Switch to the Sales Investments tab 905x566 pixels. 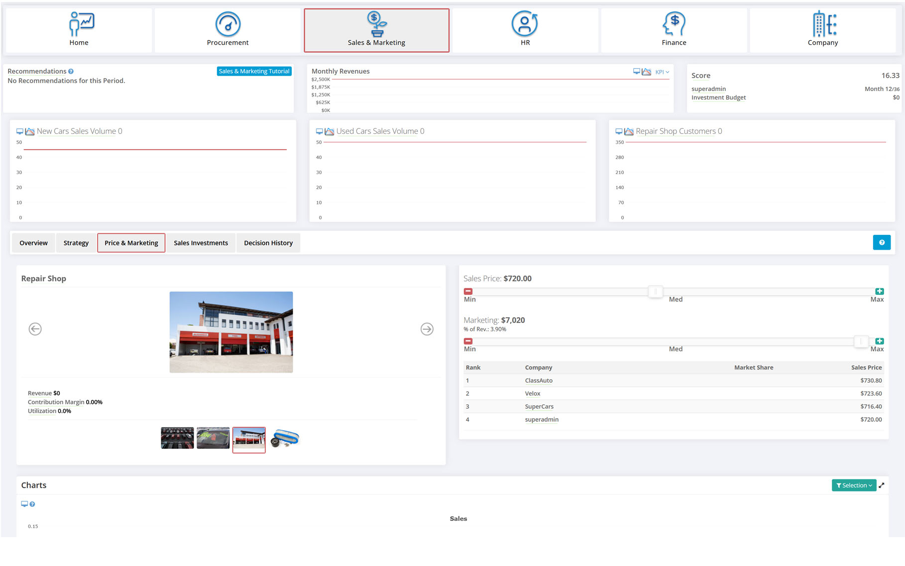201,243
